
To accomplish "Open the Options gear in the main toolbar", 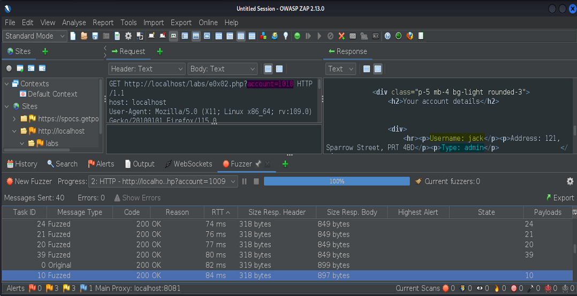I will [x=128, y=36].
